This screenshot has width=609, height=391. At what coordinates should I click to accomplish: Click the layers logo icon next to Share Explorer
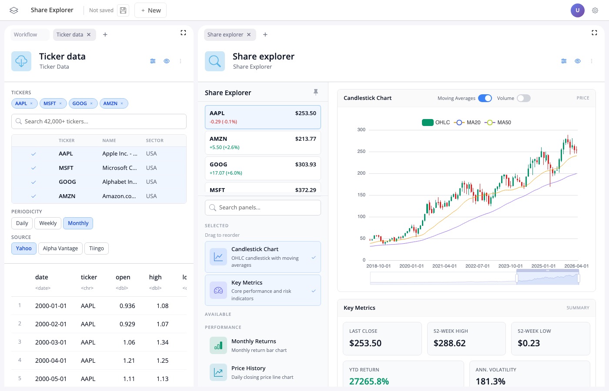coord(14,10)
